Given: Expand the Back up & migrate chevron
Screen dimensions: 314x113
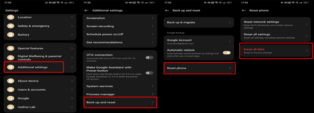Looking at the screenshot, I should point(230,22).
